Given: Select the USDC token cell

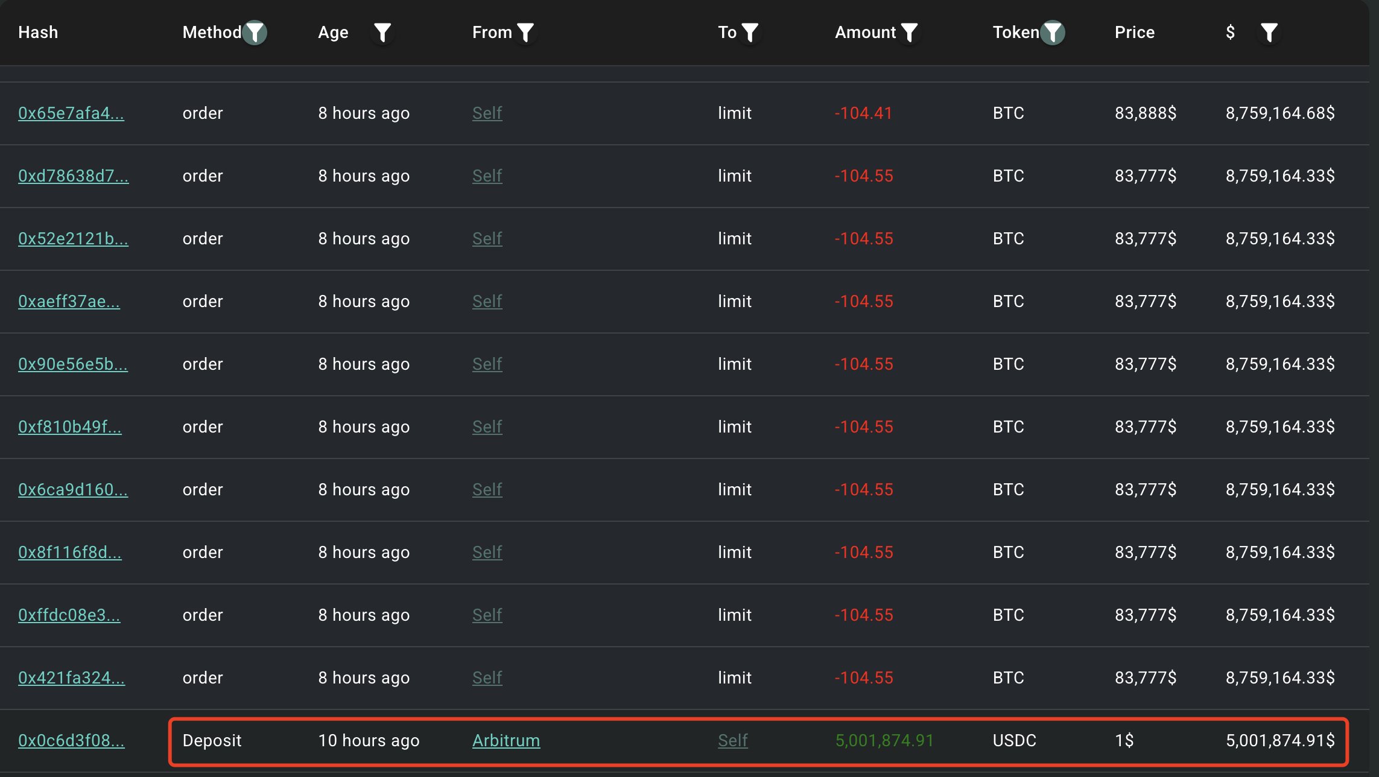Looking at the screenshot, I should [1015, 741].
